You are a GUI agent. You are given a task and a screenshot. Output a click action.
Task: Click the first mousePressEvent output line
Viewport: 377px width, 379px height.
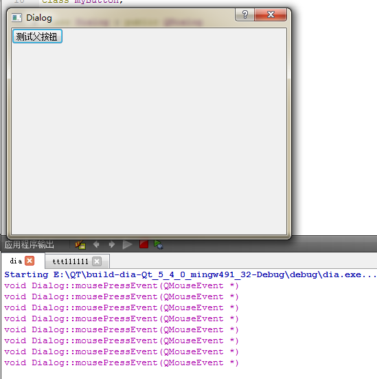coord(122,285)
